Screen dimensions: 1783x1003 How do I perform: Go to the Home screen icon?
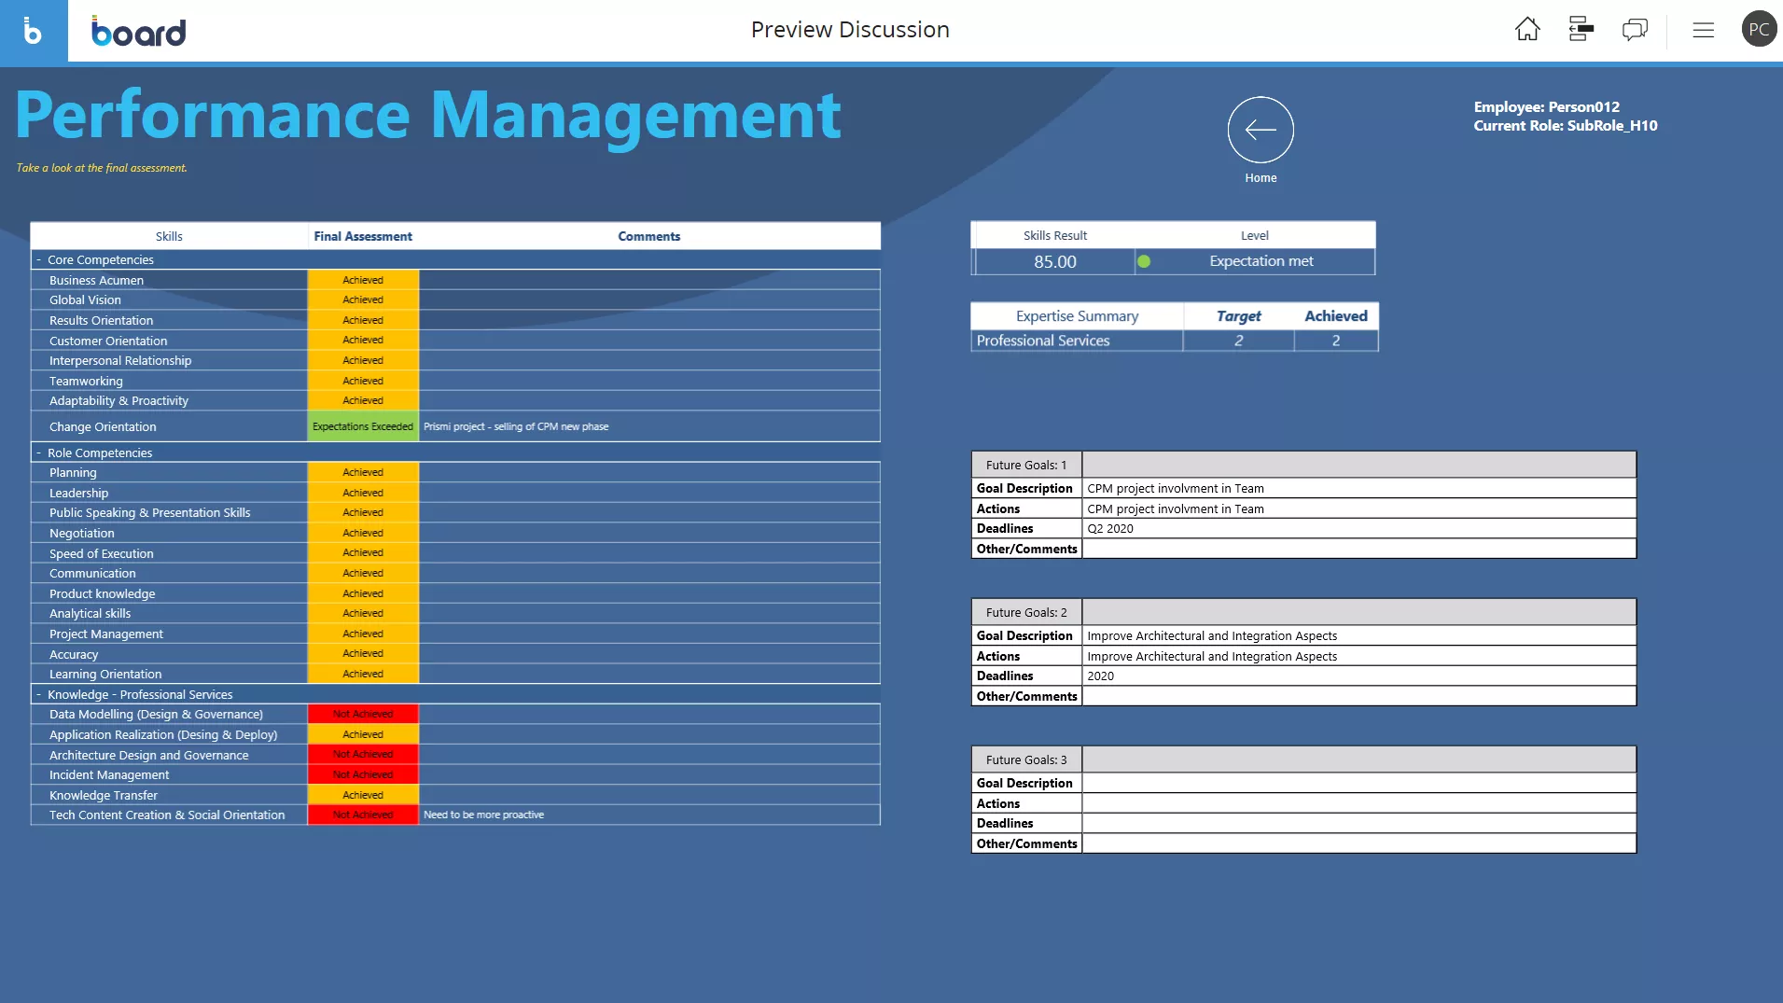1527,30
